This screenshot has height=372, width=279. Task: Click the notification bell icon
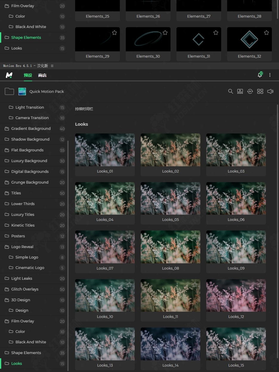tap(260, 75)
